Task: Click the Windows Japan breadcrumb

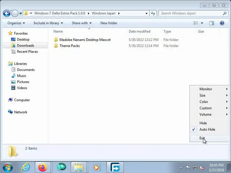Action: click(x=104, y=13)
